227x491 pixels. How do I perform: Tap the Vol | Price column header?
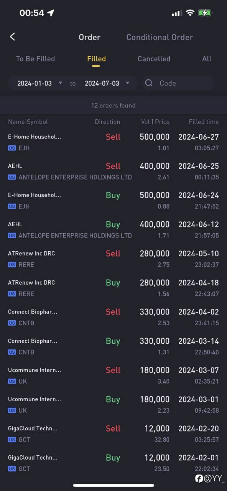[155, 122]
